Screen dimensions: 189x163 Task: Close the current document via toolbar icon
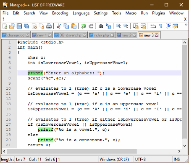(34, 26)
